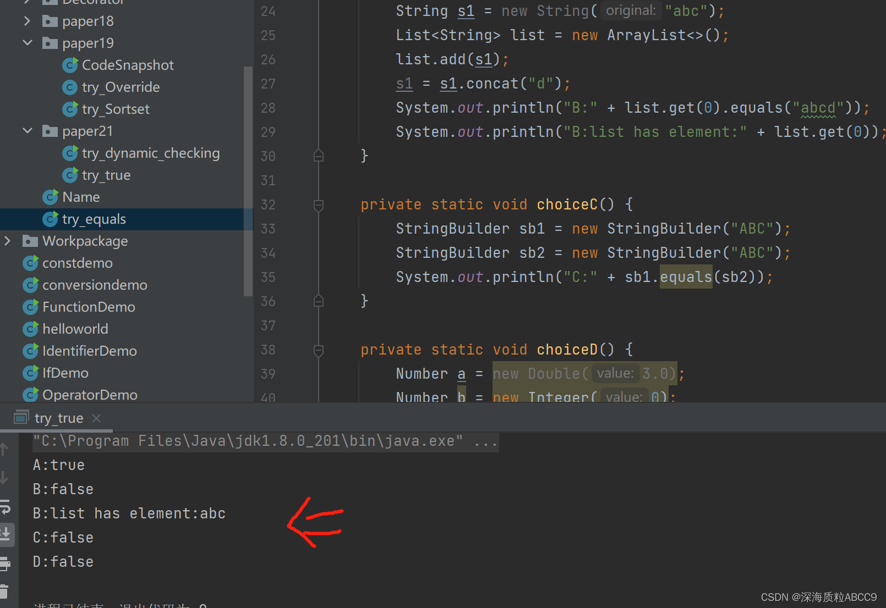
Task: Click the 'value: 3.0' hint on line 39
Action: pyautogui.click(x=633, y=374)
